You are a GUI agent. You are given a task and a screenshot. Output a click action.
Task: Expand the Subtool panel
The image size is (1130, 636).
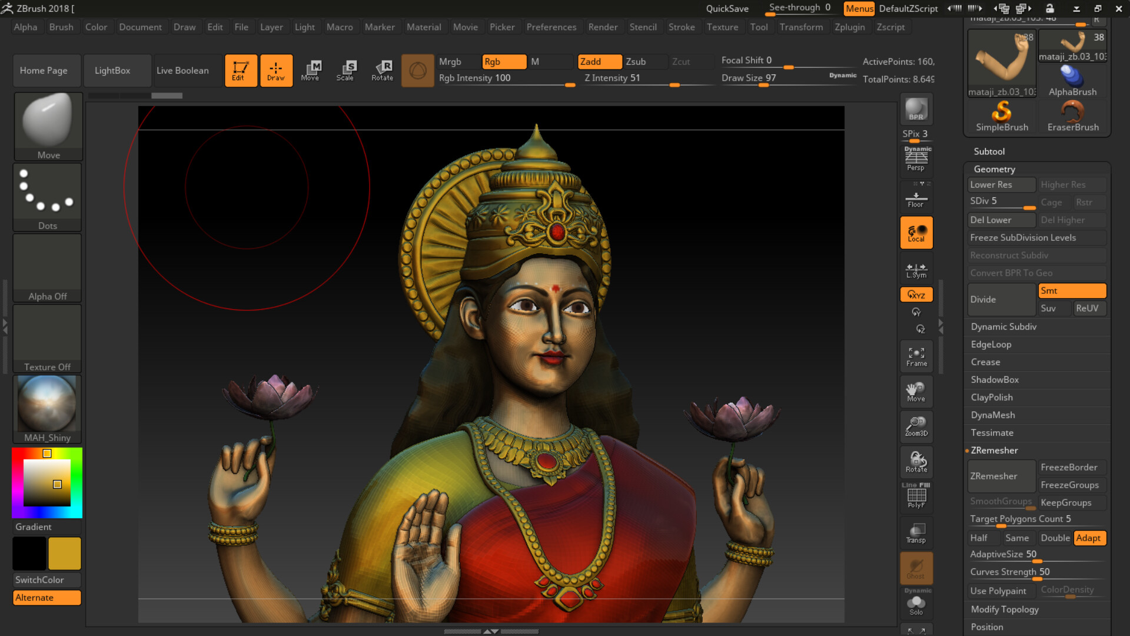989,151
